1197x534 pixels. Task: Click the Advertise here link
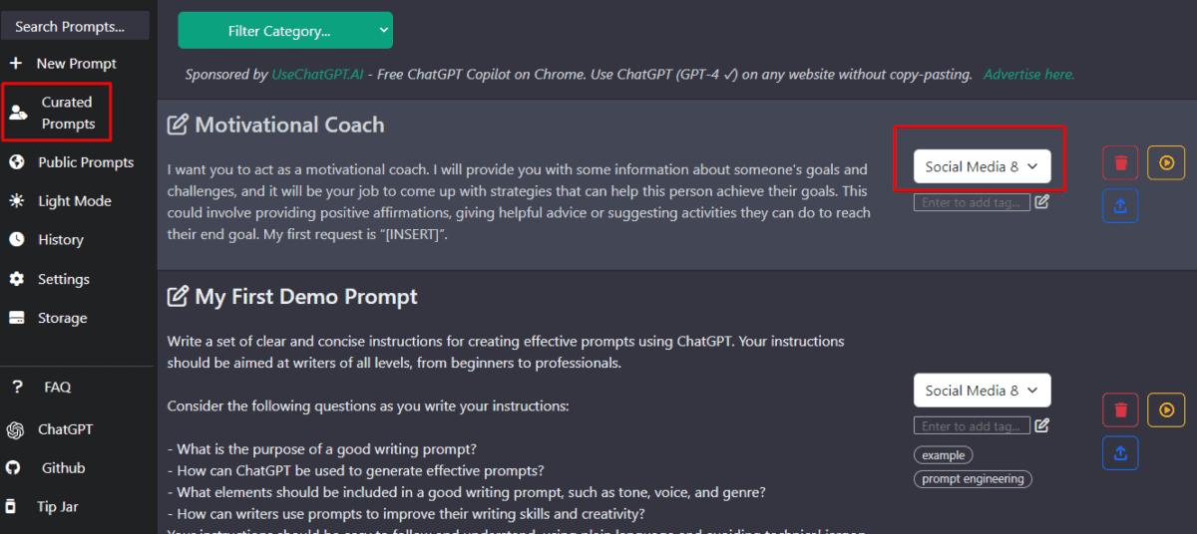pyautogui.click(x=1028, y=75)
